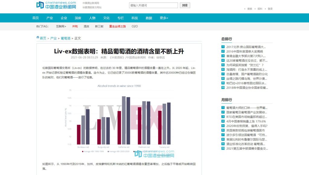
Task: Focus the keyword search input field
Action: pos(153,5)
